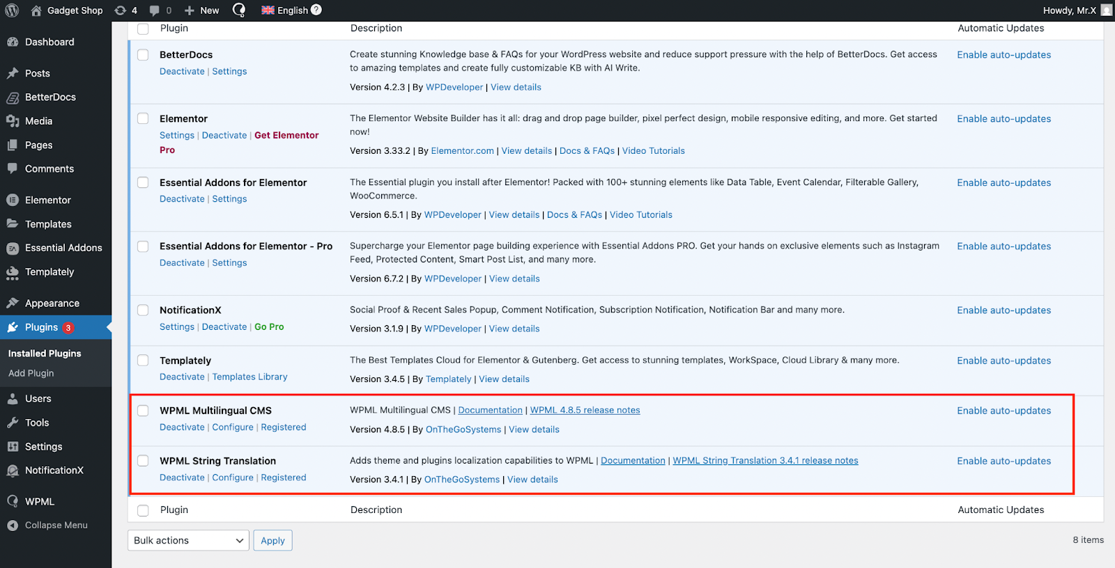Open the Add Plugin submenu item

point(31,373)
